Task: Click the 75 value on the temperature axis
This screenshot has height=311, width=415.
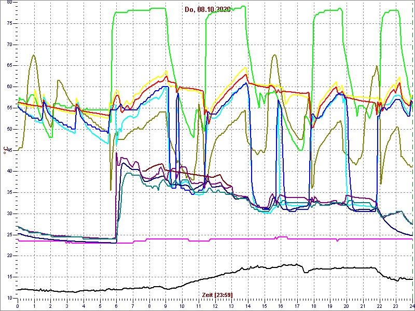Action: tap(9, 23)
